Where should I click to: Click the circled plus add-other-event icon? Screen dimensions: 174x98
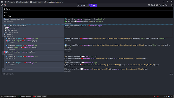[160, 5]
